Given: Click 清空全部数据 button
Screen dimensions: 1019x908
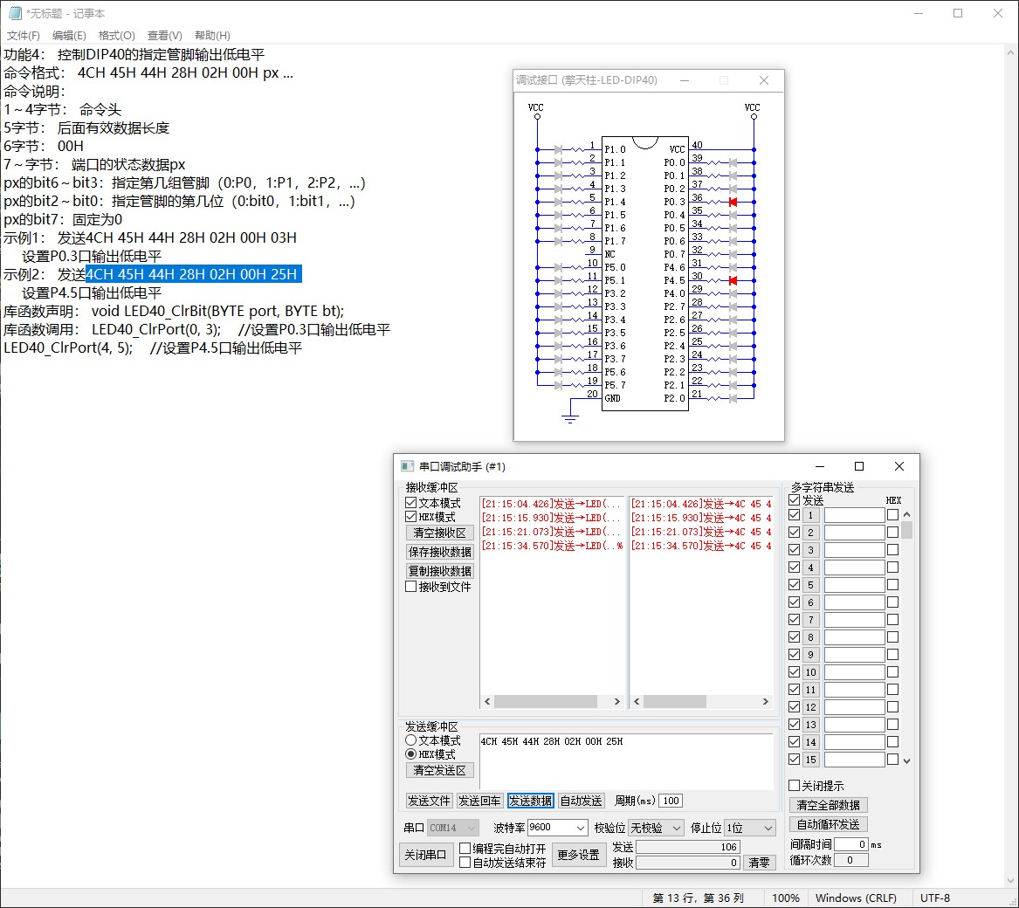Looking at the screenshot, I should tap(828, 805).
